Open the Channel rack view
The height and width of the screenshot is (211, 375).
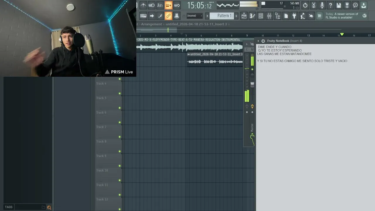coord(261,16)
